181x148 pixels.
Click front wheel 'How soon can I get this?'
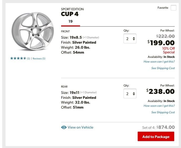[x=159, y=62]
